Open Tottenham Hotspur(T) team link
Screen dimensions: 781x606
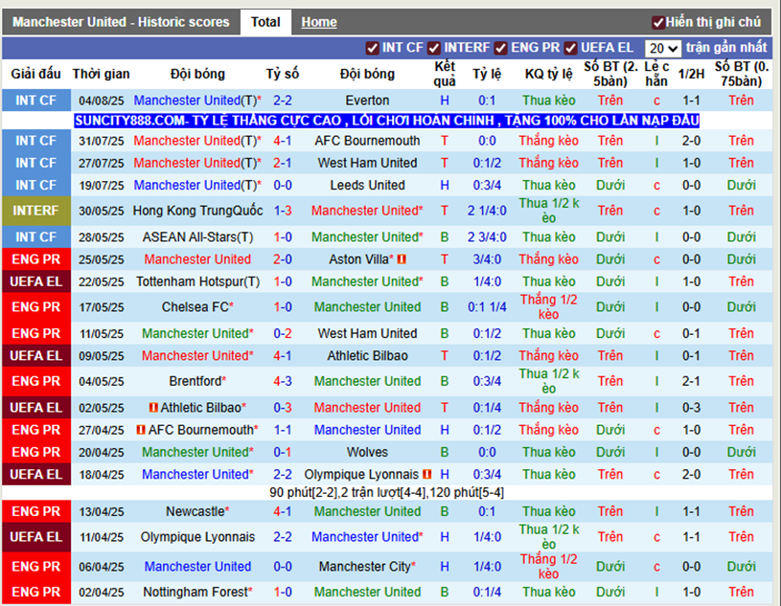197,281
